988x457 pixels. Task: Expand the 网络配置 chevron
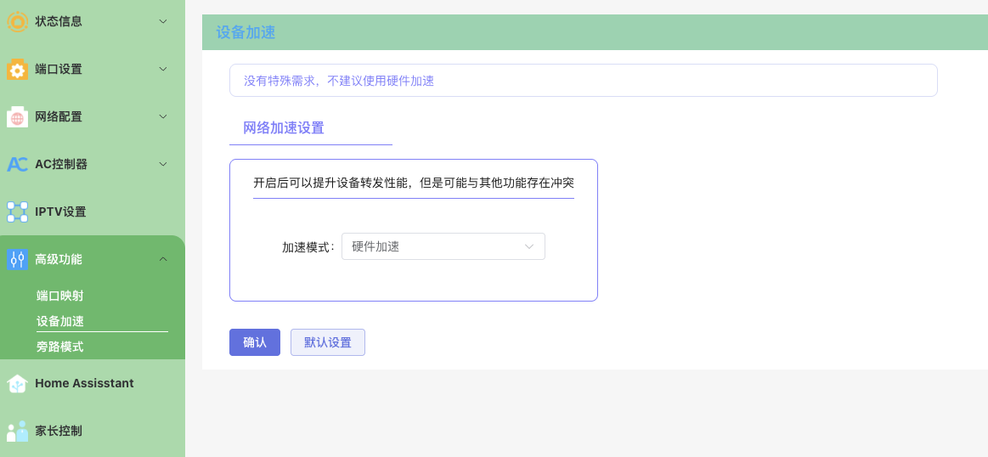point(163,116)
